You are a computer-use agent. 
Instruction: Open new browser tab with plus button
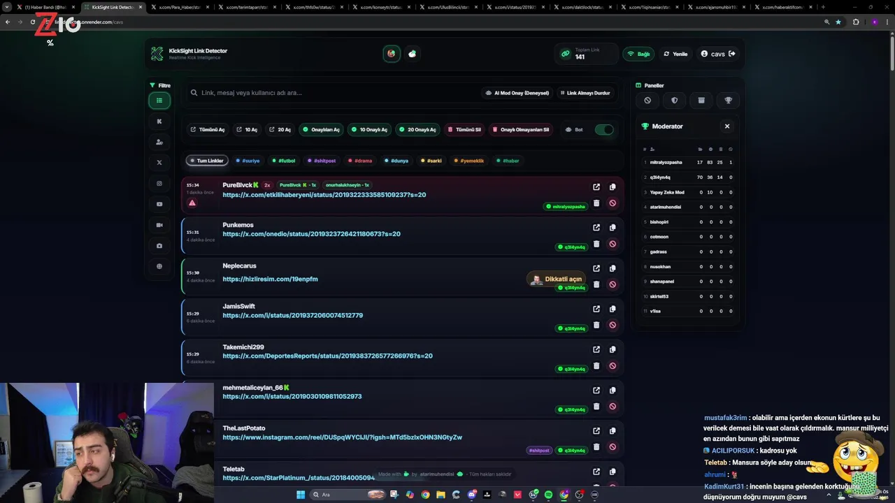click(x=823, y=7)
